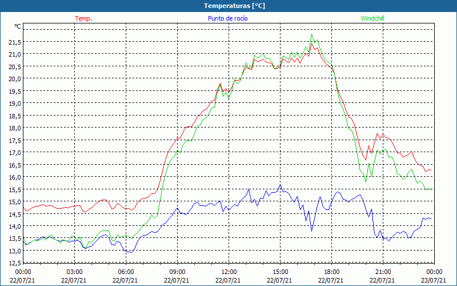Click the '19,5' y-axis value
Image resolution: width=457 pixels, height=286 pixels.
[15, 92]
